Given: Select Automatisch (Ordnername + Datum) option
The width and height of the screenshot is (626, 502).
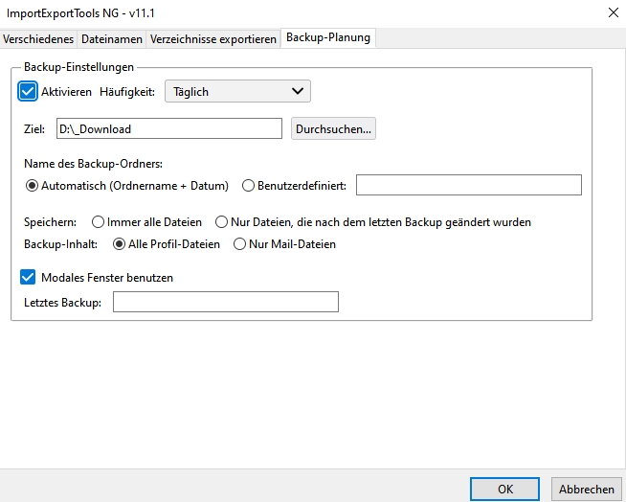Looking at the screenshot, I should tap(33, 185).
